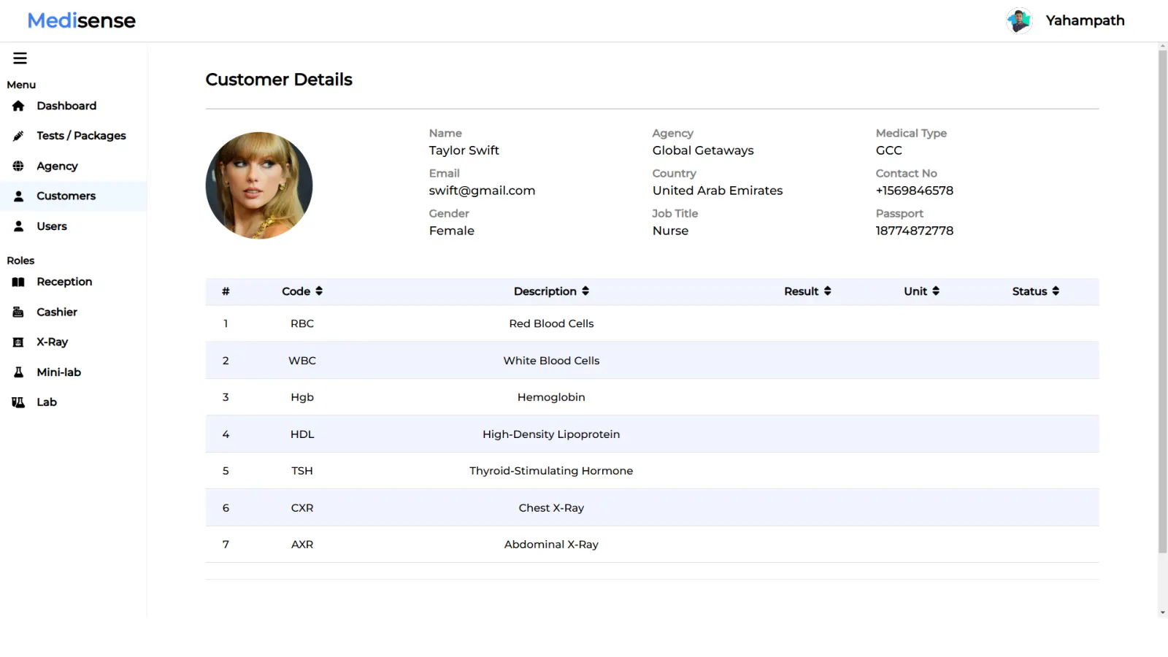Image resolution: width=1168 pixels, height=657 pixels.
Task: Click the Customers person icon
Action: click(x=18, y=196)
